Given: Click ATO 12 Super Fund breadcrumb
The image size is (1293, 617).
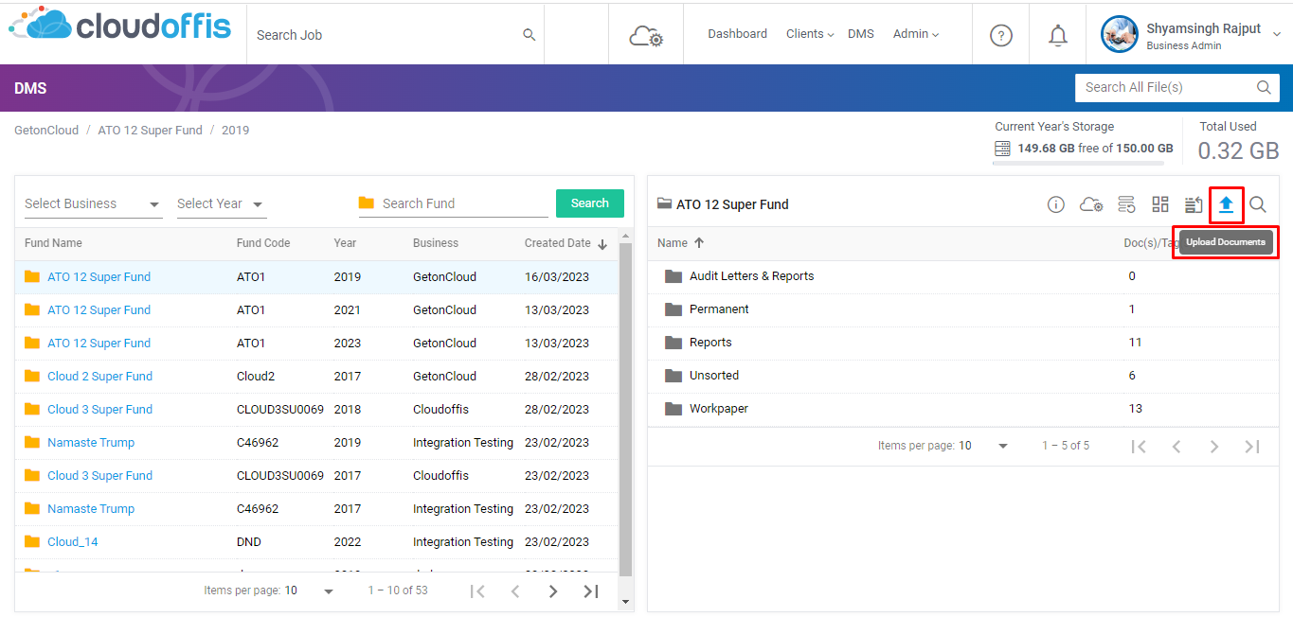Looking at the screenshot, I should 150,130.
